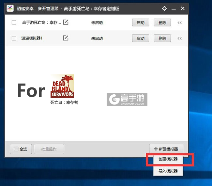Viewport: 212px width, 186px height.
Task: Click the rename pencil icon for 高手游死亡岛
Action: click(66, 23)
